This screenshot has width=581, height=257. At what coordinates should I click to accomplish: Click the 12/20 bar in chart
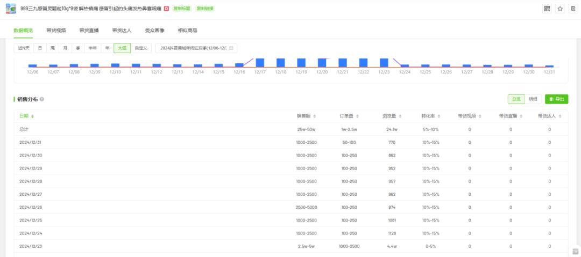coord(322,62)
